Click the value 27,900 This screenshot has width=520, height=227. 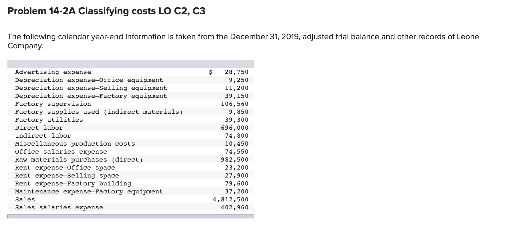tap(237, 176)
